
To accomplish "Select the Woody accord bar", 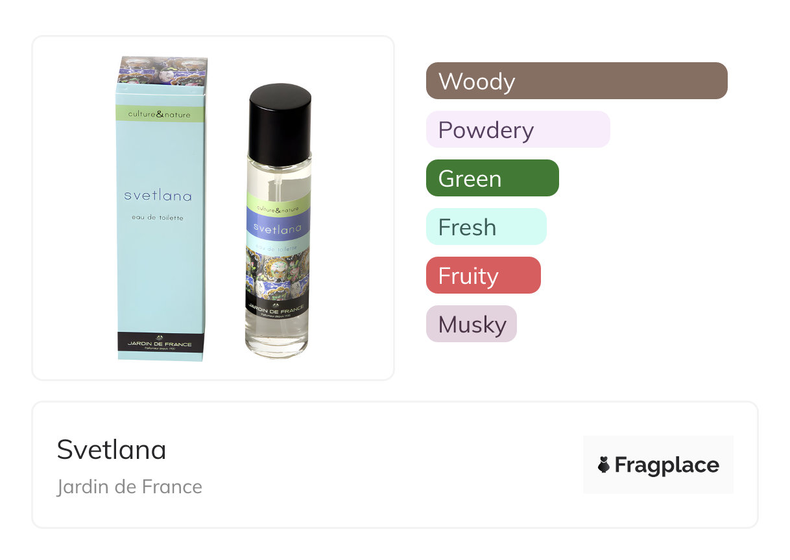I will pyautogui.click(x=577, y=81).
